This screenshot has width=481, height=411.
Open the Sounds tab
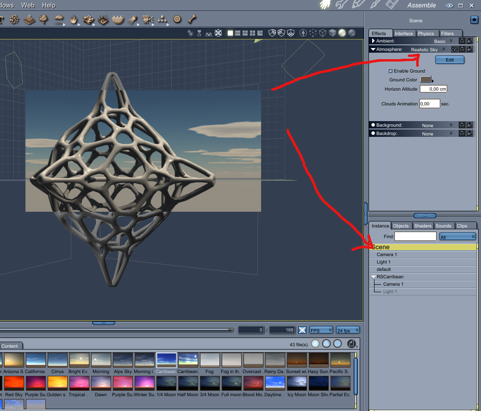click(x=443, y=226)
